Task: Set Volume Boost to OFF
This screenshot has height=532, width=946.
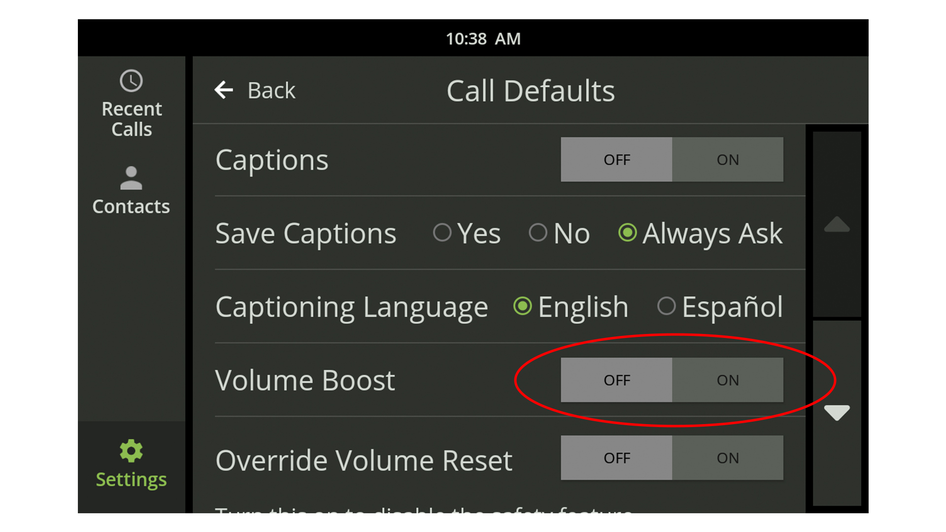Action: 616,380
